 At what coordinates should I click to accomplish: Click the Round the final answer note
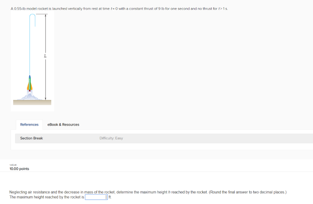click(x=248, y=192)
